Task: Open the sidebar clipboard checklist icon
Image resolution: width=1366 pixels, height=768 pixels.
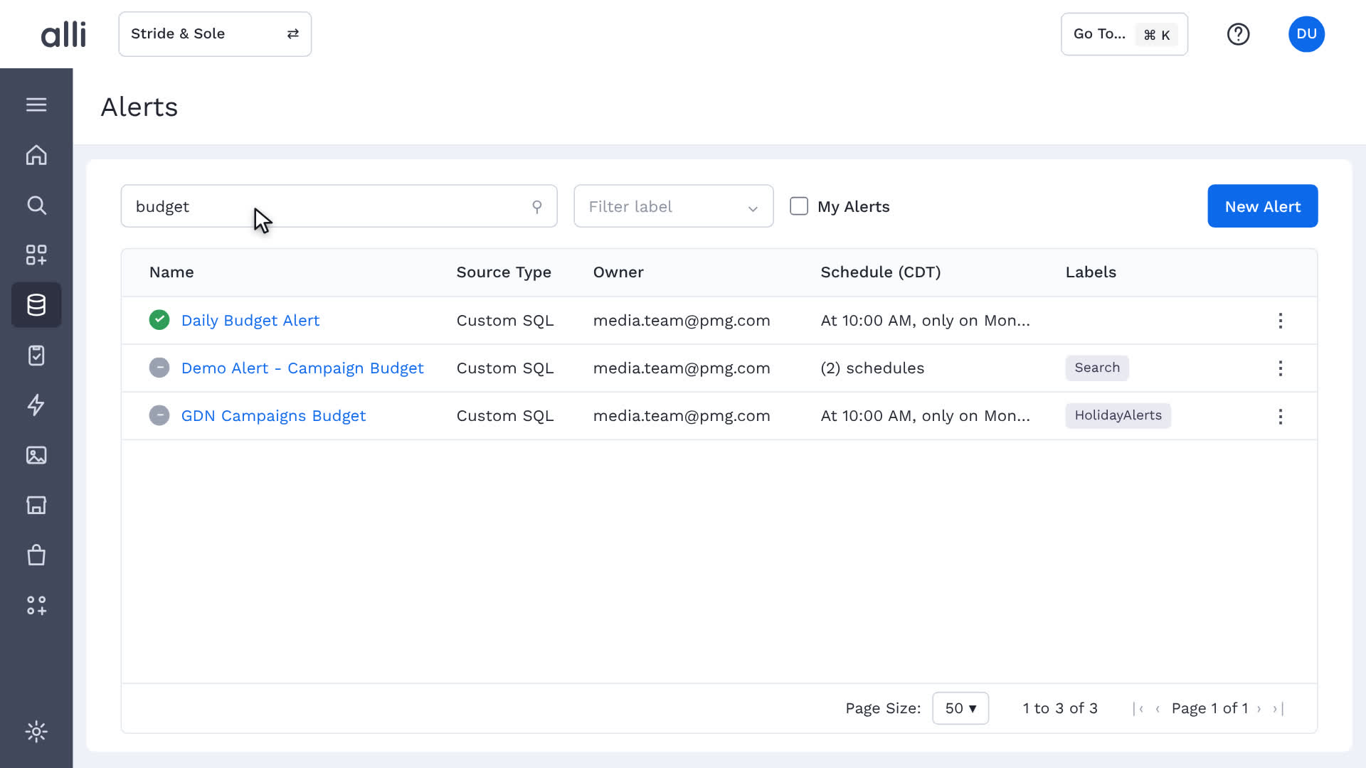Action: pos(36,356)
